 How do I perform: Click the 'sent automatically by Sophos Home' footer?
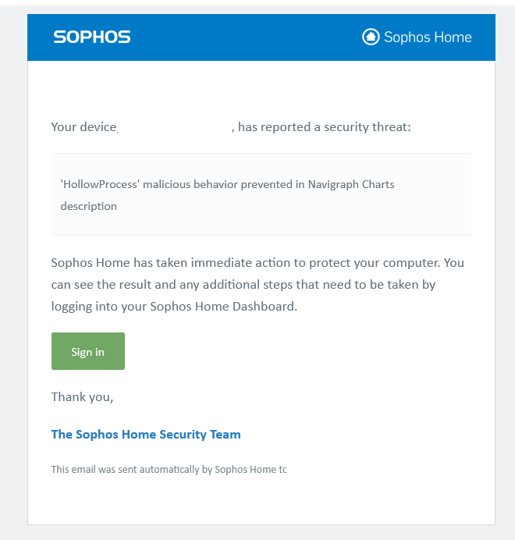(x=169, y=470)
